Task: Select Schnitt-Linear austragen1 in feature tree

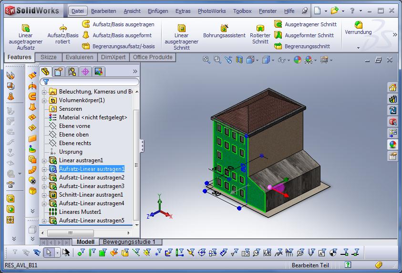Action: (91, 195)
